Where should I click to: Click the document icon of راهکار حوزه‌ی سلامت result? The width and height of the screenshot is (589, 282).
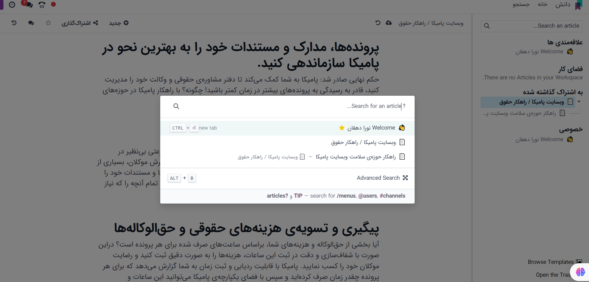[x=402, y=157]
